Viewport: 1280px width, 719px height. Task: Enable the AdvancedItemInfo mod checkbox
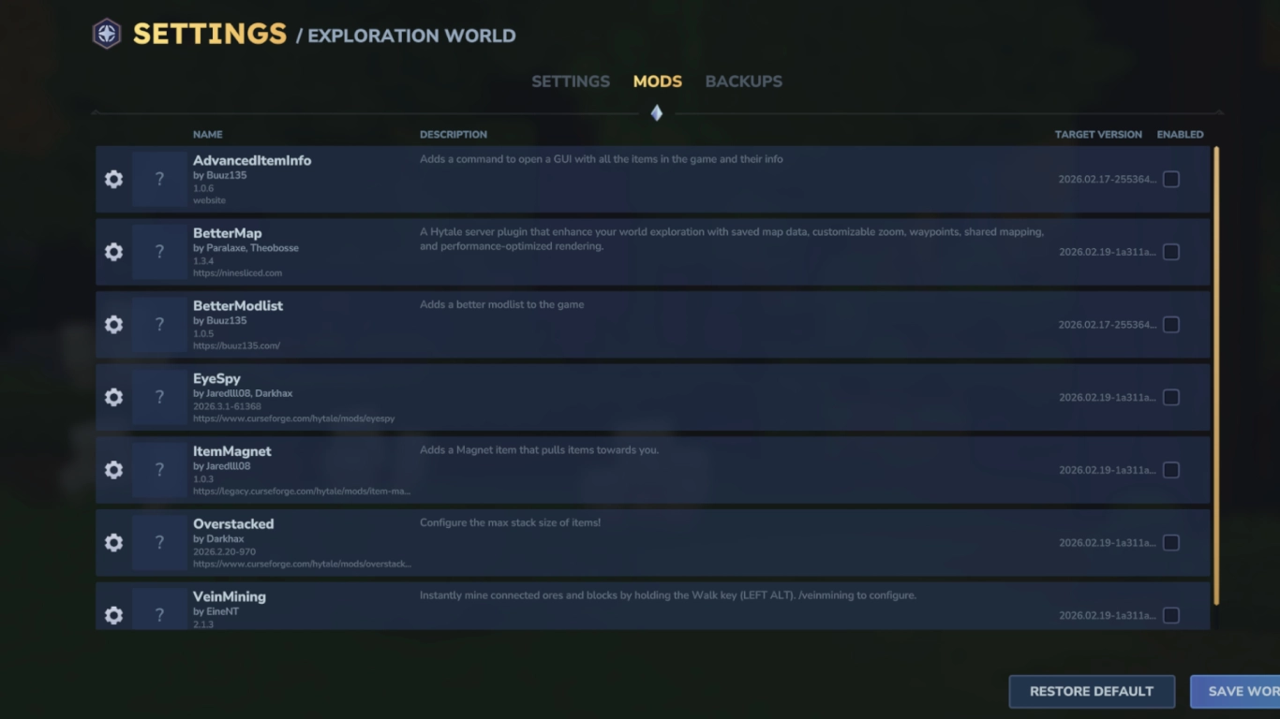click(1171, 179)
